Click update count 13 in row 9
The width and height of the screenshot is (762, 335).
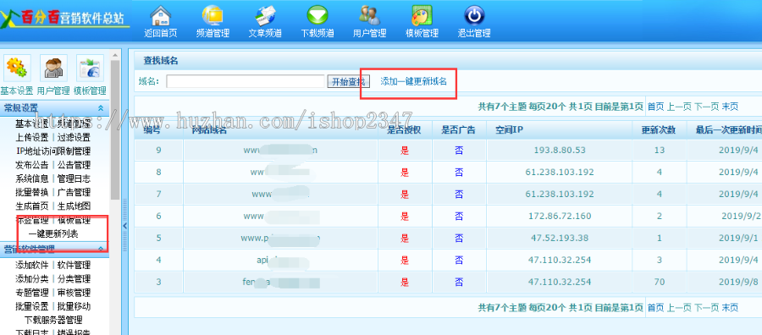point(660,150)
